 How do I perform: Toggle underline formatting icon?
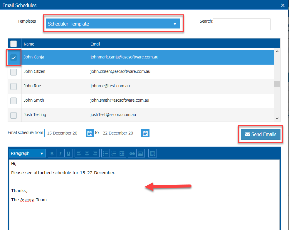click(x=68, y=153)
